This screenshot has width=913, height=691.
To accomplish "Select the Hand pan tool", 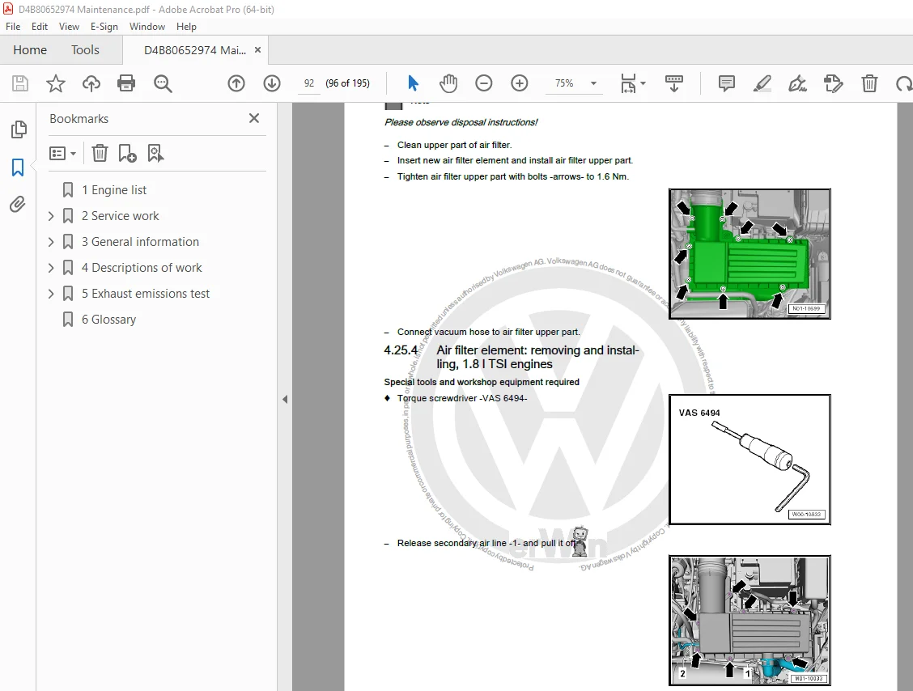I will click(x=448, y=83).
